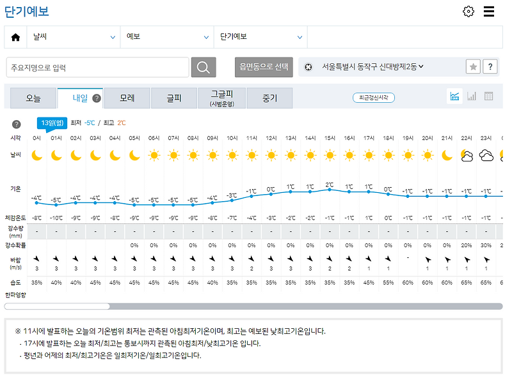
Task: Click help icon beside 내일 tab
Action: (97, 98)
